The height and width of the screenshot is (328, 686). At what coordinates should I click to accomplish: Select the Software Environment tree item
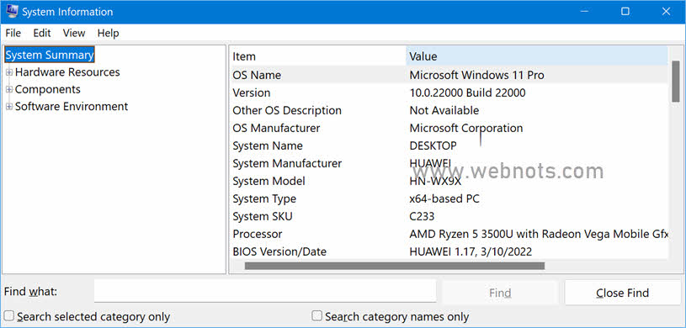(x=72, y=107)
